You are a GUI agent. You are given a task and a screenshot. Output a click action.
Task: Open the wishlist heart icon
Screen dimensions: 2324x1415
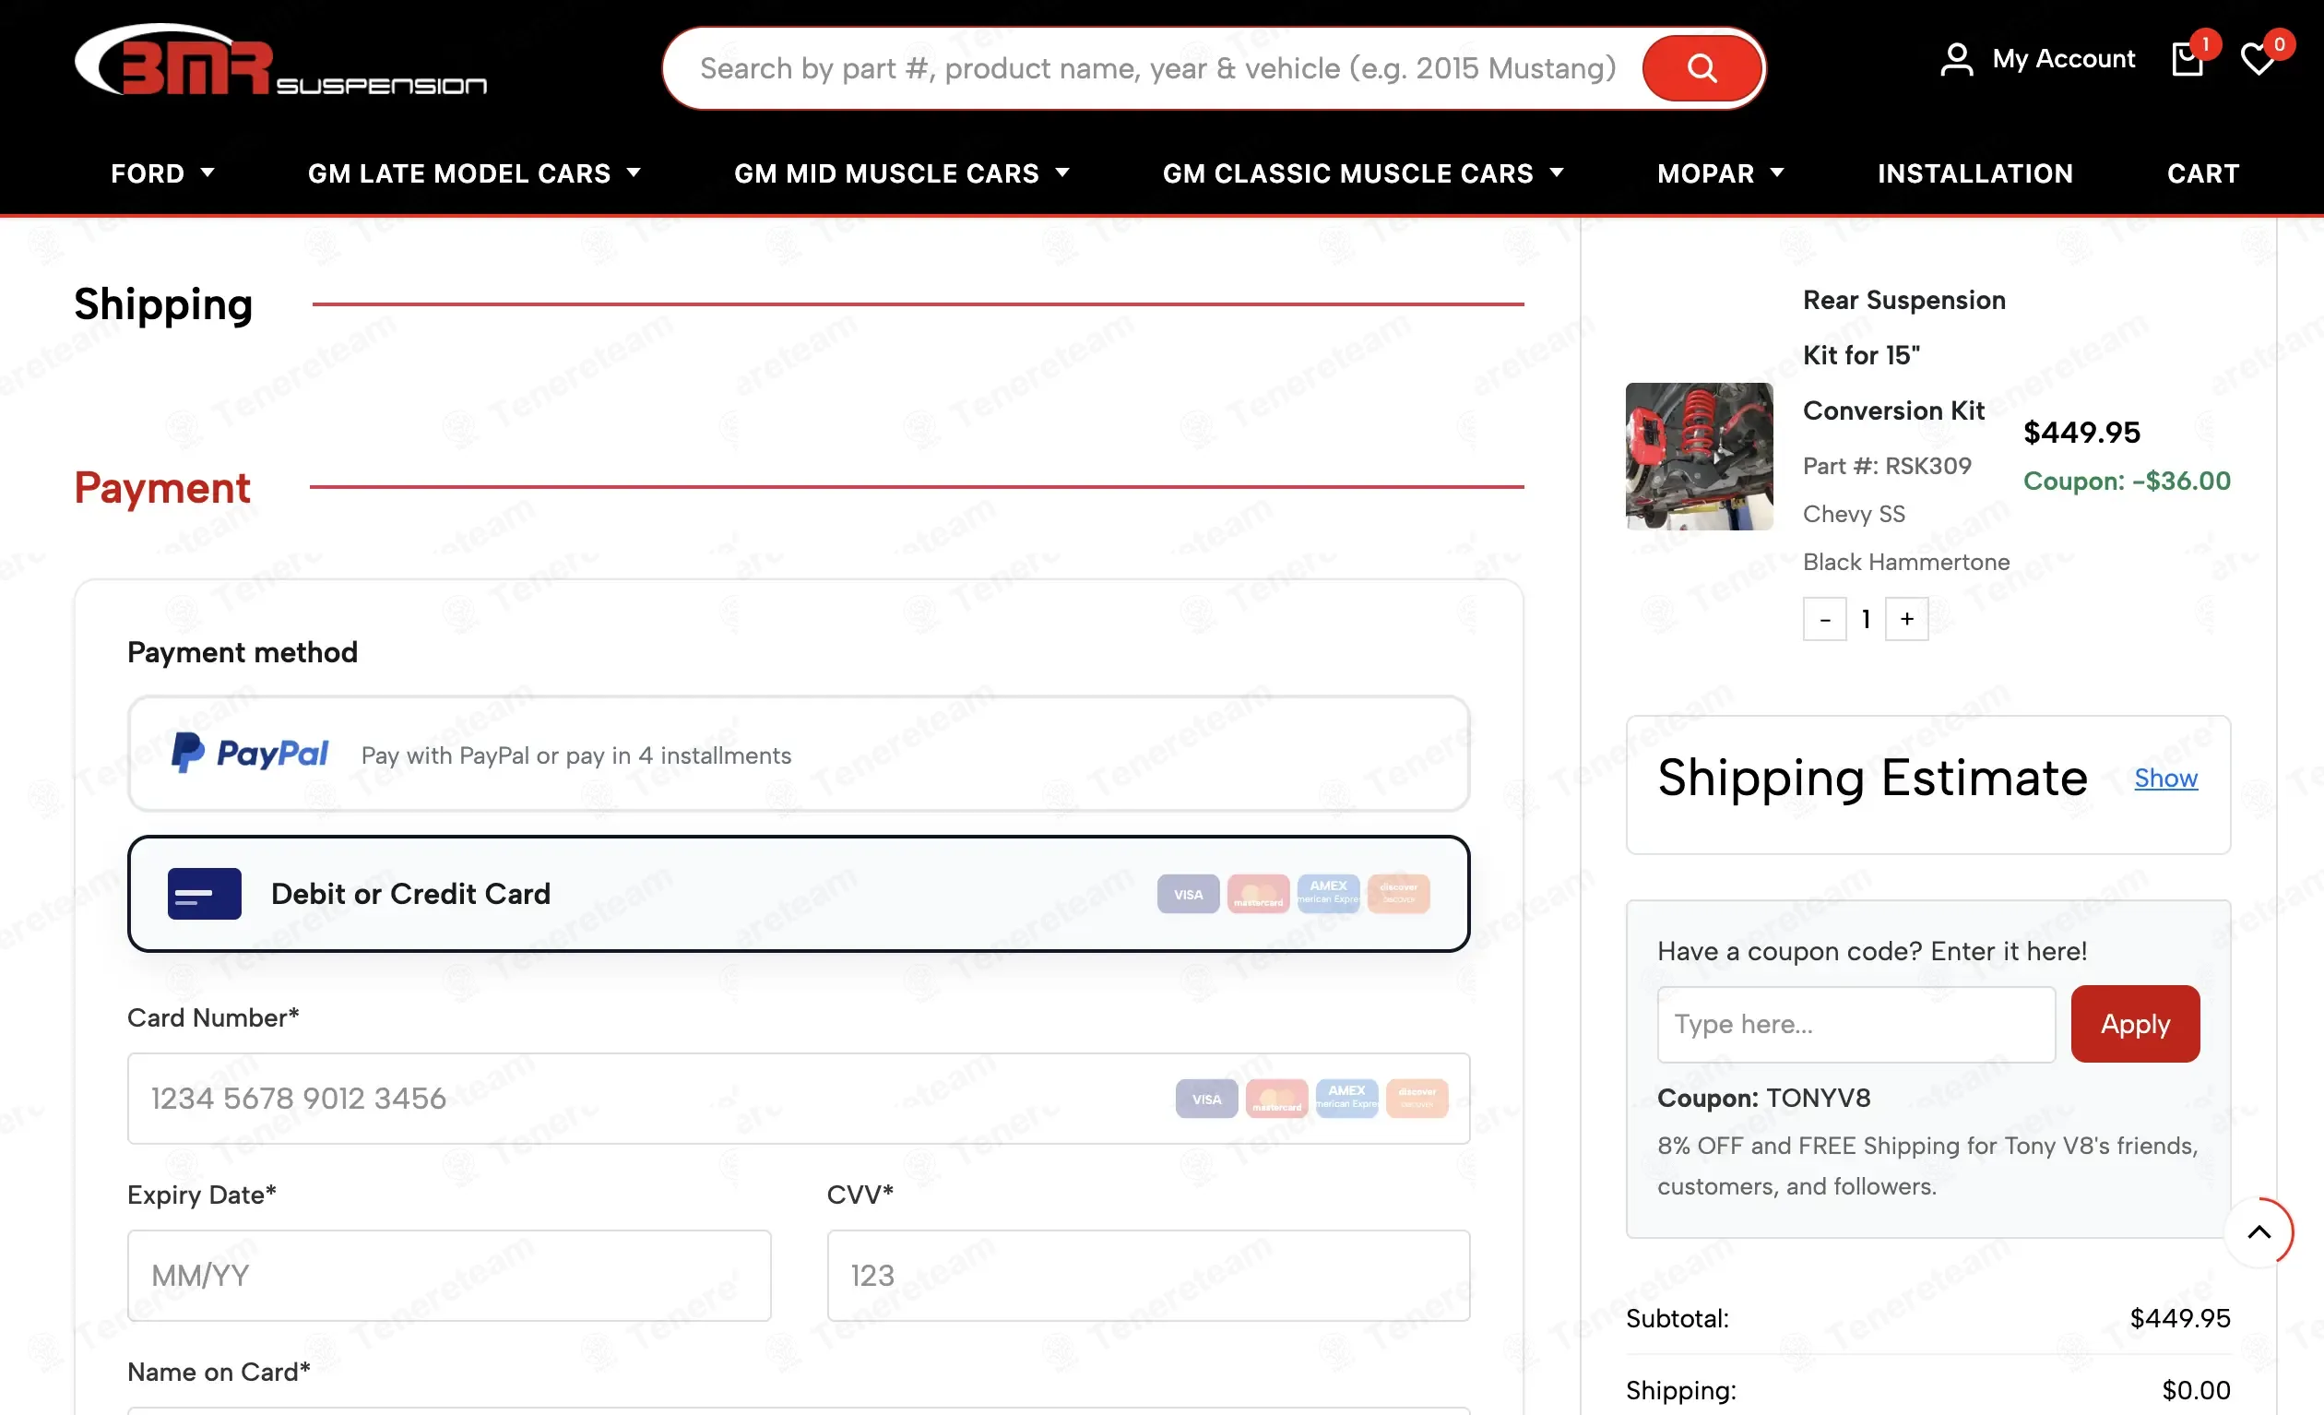coord(2258,59)
